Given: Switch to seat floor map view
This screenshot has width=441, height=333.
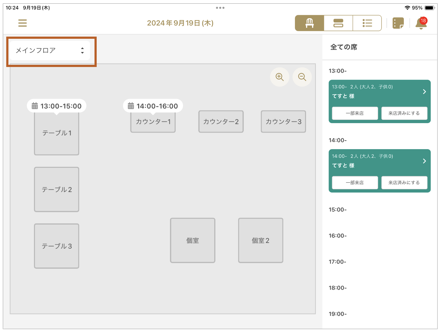Looking at the screenshot, I should point(309,23).
